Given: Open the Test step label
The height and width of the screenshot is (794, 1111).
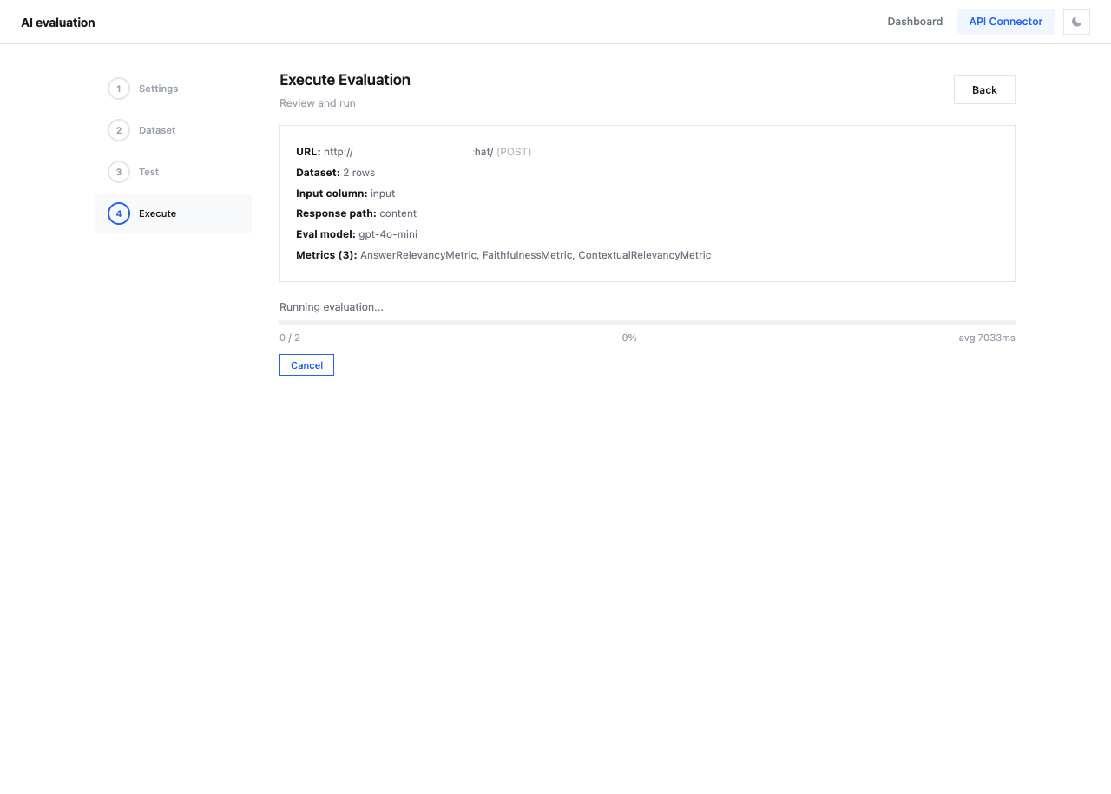Looking at the screenshot, I should (x=148, y=172).
